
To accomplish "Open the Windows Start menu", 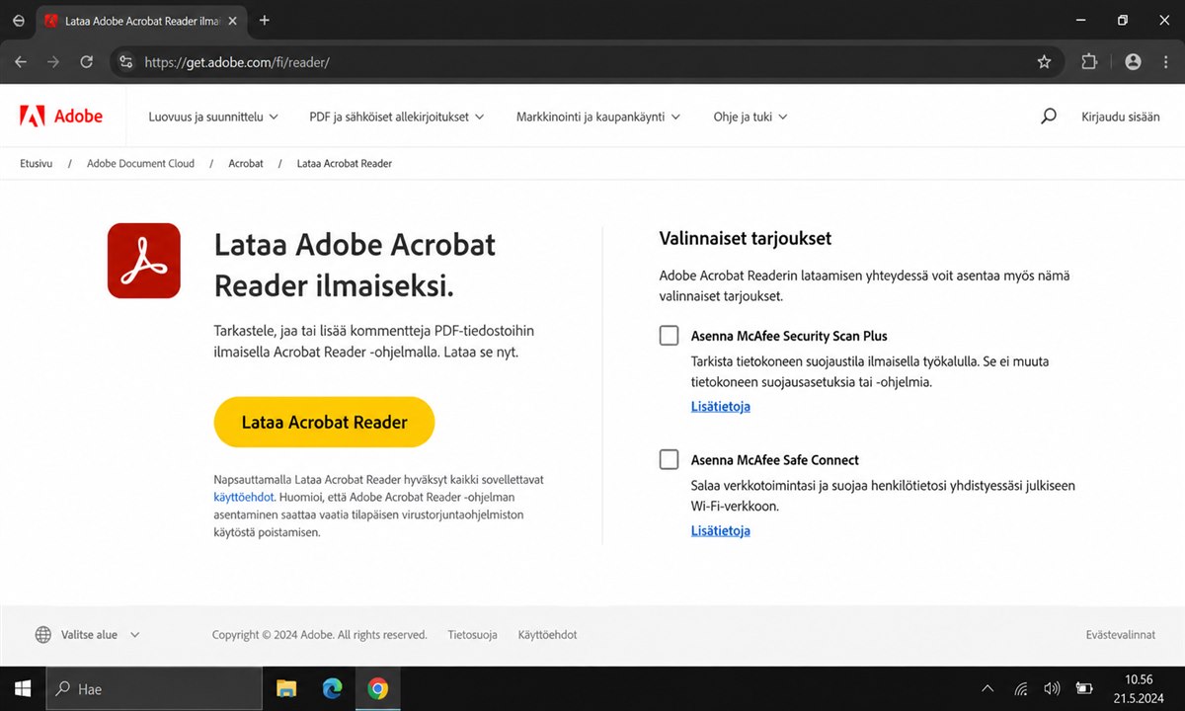I will [22, 688].
